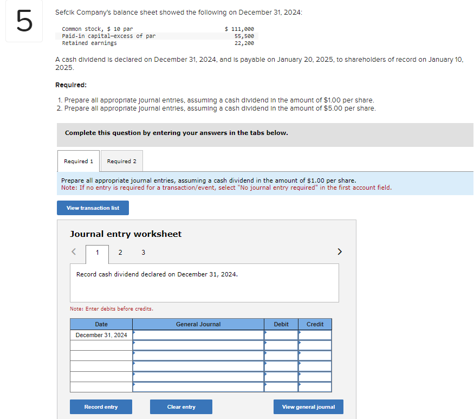Click the first row Credit field
The image size is (474, 419).
click(x=315, y=334)
